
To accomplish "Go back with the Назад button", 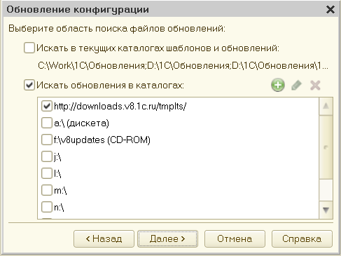I will tap(104, 238).
